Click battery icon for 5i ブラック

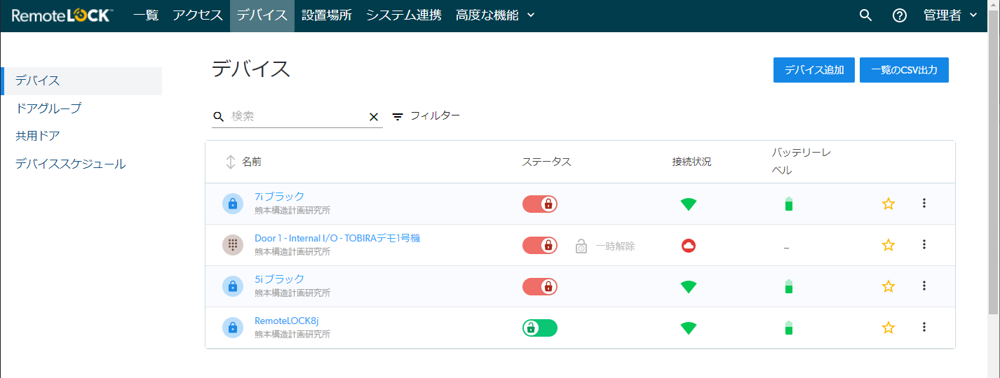789,286
